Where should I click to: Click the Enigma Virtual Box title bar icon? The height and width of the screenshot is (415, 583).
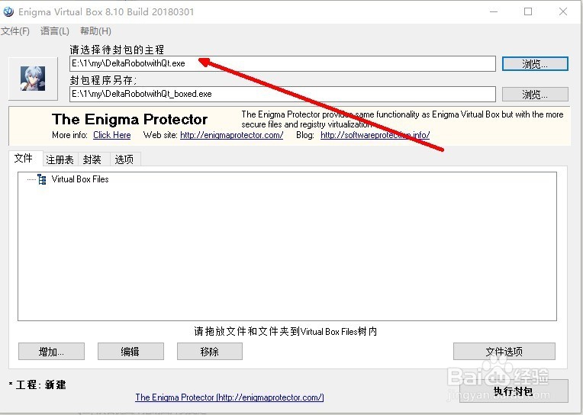[8, 11]
